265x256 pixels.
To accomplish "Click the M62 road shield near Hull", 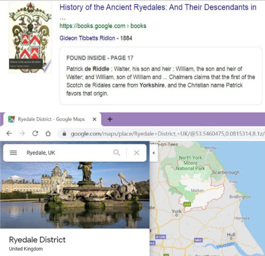I will [198, 240].
